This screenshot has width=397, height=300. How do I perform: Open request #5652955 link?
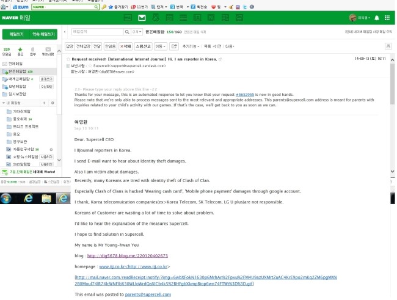point(244,95)
